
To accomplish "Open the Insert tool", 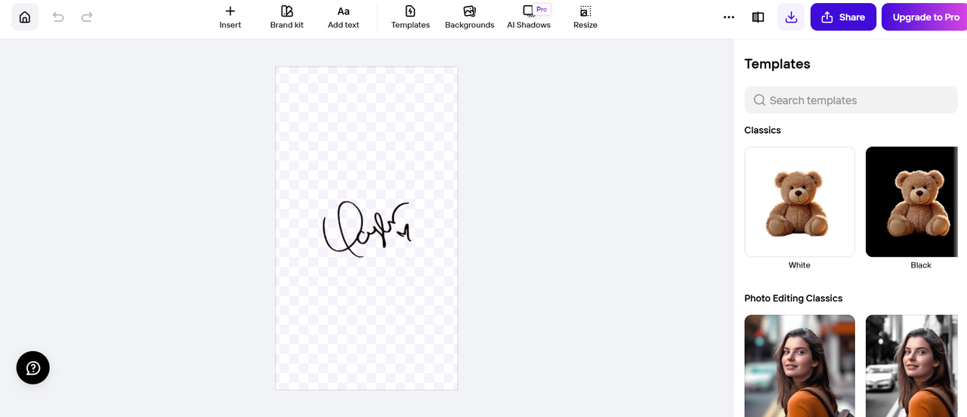I will click(x=230, y=17).
